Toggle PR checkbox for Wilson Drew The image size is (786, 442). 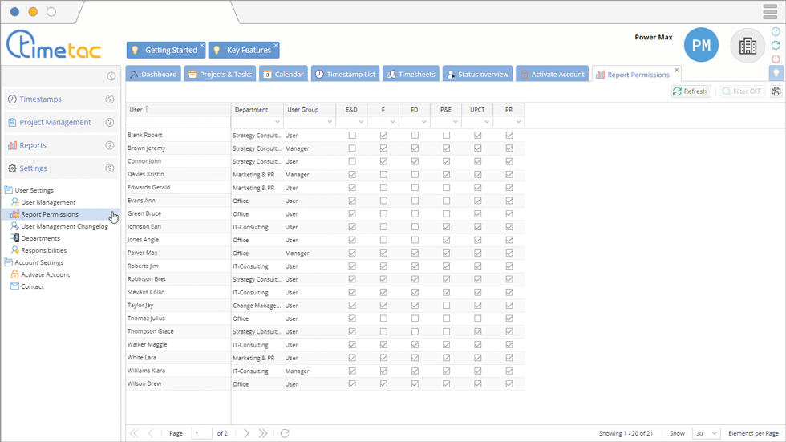pyautogui.click(x=509, y=384)
